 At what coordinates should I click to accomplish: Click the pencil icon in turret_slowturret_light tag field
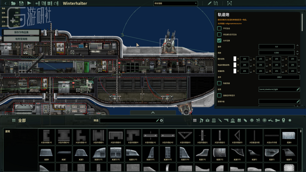tap(298, 89)
